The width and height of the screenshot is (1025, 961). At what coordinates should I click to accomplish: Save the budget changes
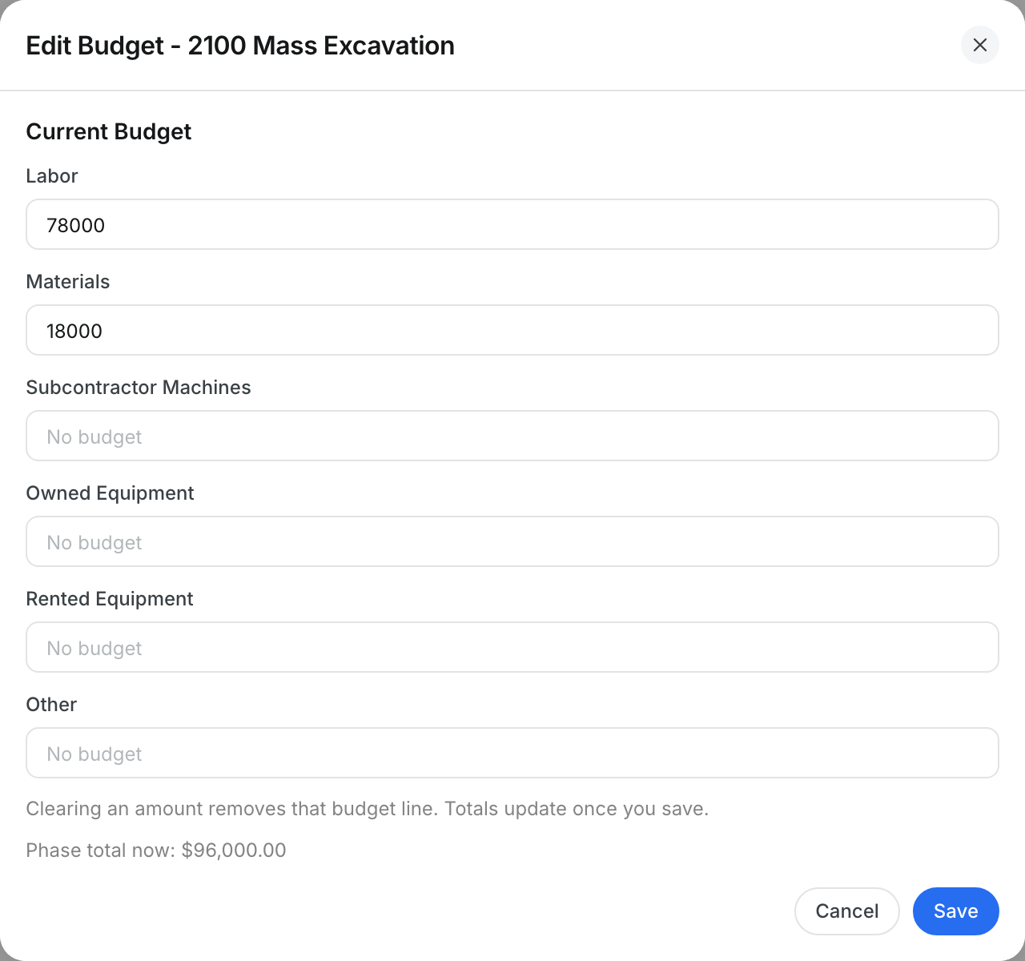pyautogui.click(x=956, y=911)
